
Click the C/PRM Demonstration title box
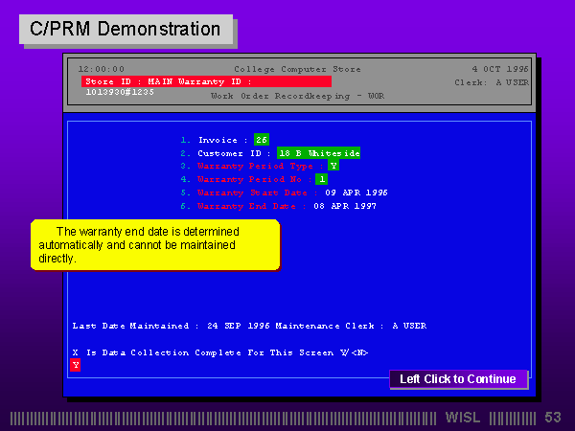point(126,29)
